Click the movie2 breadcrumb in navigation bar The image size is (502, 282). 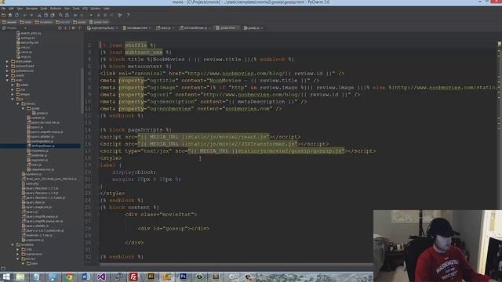63,22
